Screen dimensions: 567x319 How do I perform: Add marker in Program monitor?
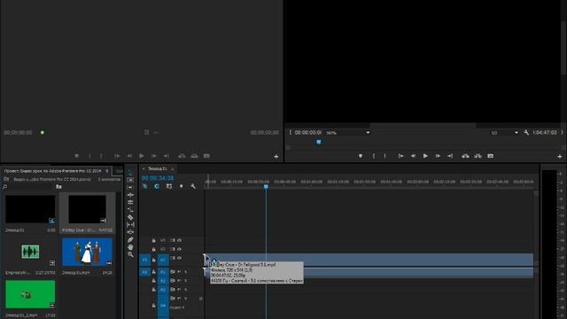click(361, 156)
